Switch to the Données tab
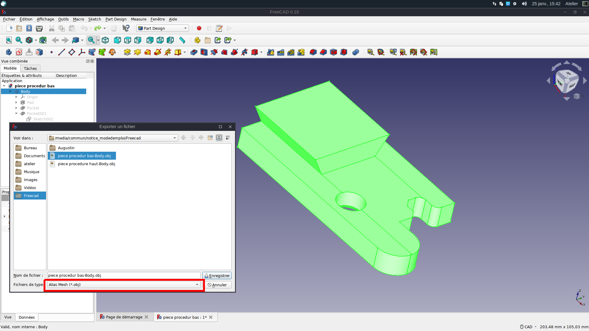 [x=27, y=317]
